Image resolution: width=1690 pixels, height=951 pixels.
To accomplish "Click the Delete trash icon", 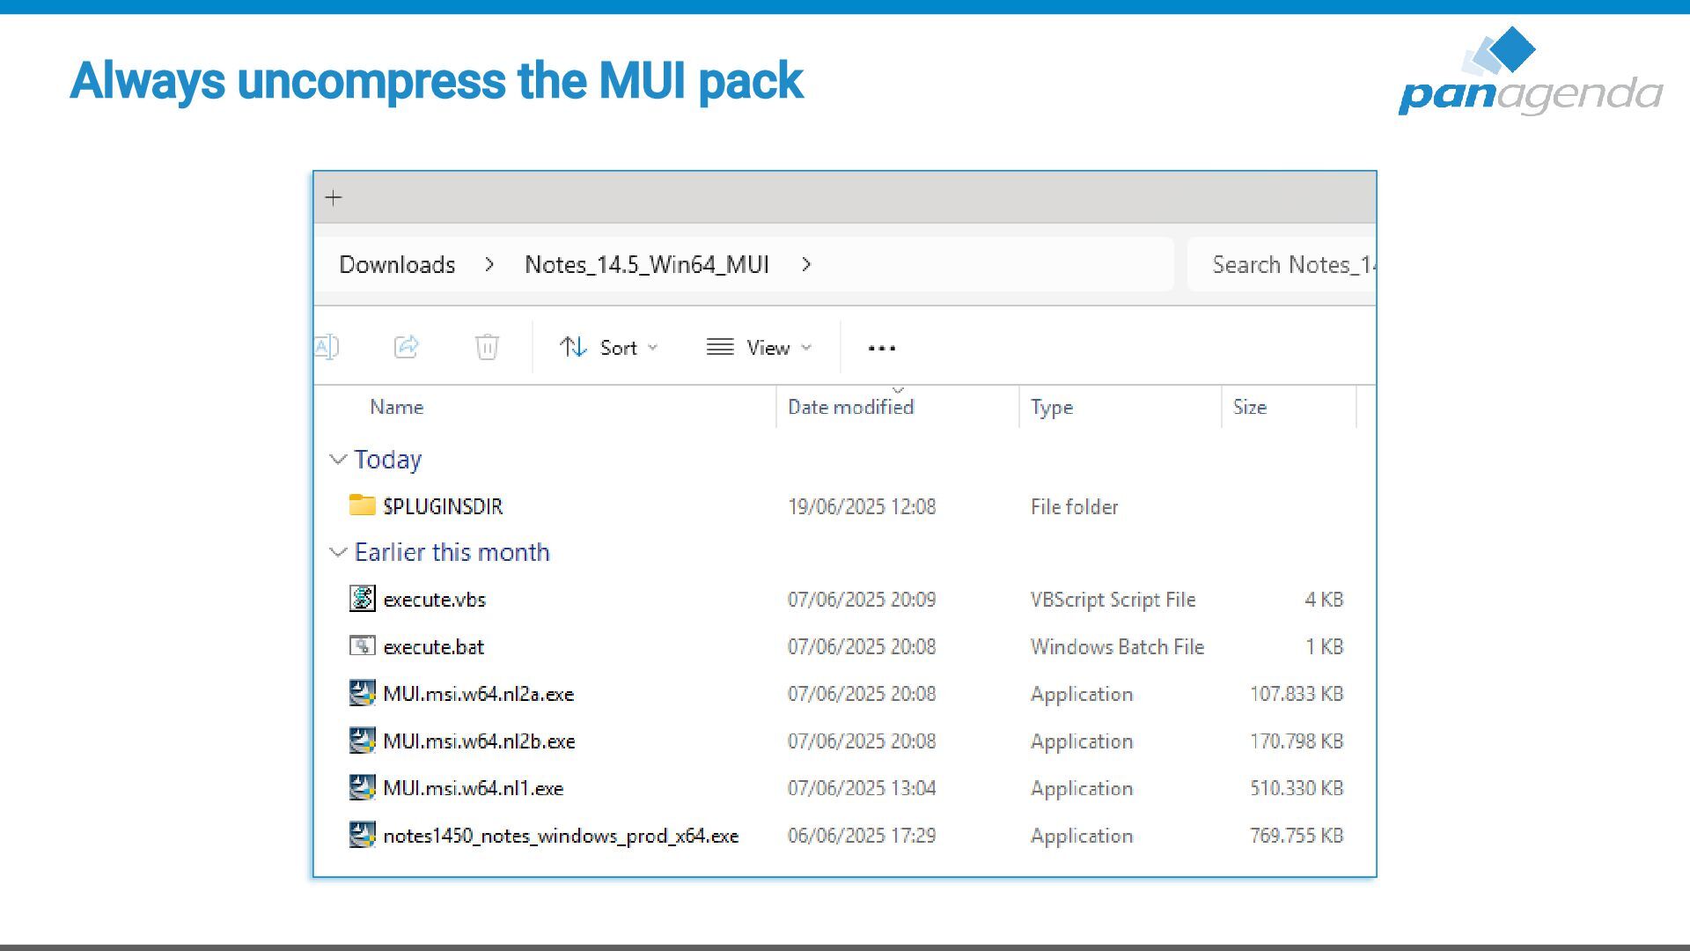I will point(487,347).
